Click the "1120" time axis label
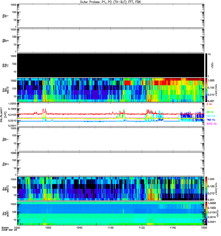Screen dimensions: 221x236 (x=142, y=228)
